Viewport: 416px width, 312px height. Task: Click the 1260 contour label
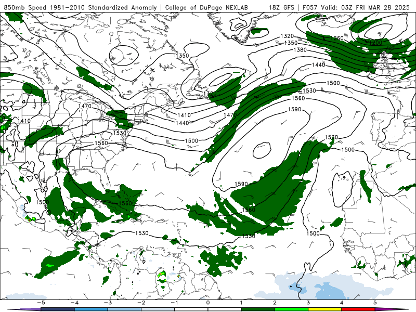(336, 38)
